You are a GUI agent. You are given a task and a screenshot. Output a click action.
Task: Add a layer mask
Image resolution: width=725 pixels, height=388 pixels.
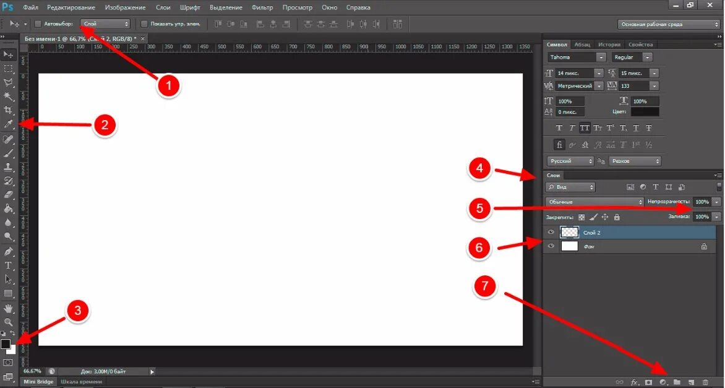click(649, 382)
